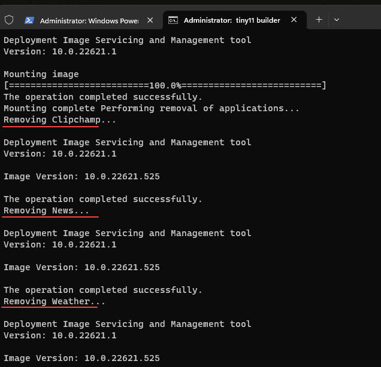Click the first 'operation completed successfully' line
The width and height of the screenshot is (381, 367).
click(102, 97)
